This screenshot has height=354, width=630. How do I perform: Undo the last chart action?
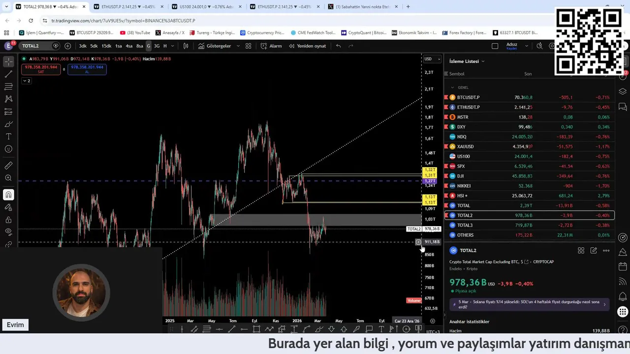tap(338, 46)
